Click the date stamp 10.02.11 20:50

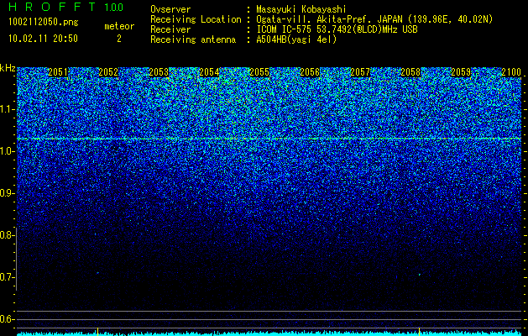click(x=43, y=39)
